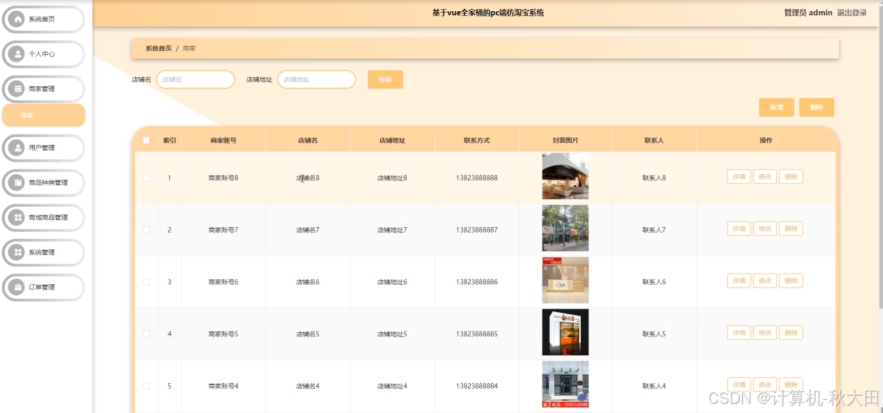This screenshot has width=883, height=413.
Task: Check the checkbox for row 商家账号8
Action: (x=146, y=178)
